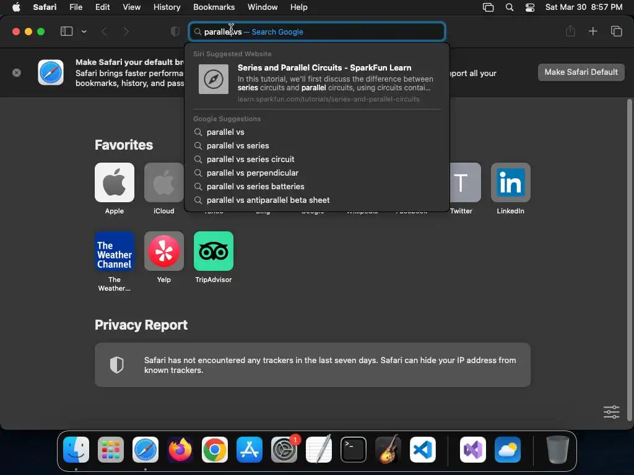Open Launchpad from the Dock
The width and height of the screenshot is (634, 475).
point(111,450)
